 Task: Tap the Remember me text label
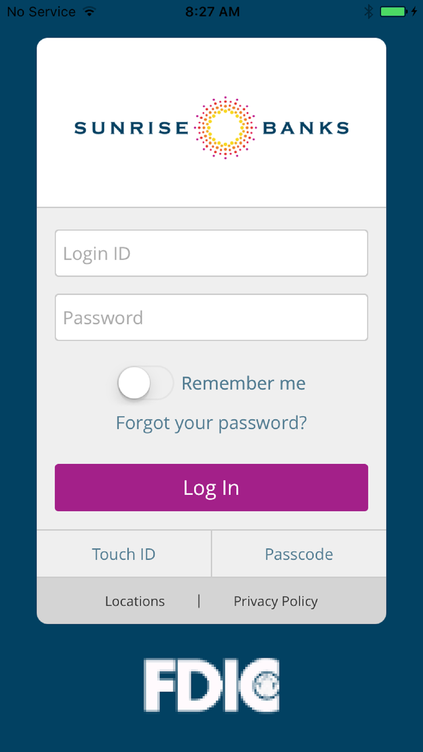(243, 383)
